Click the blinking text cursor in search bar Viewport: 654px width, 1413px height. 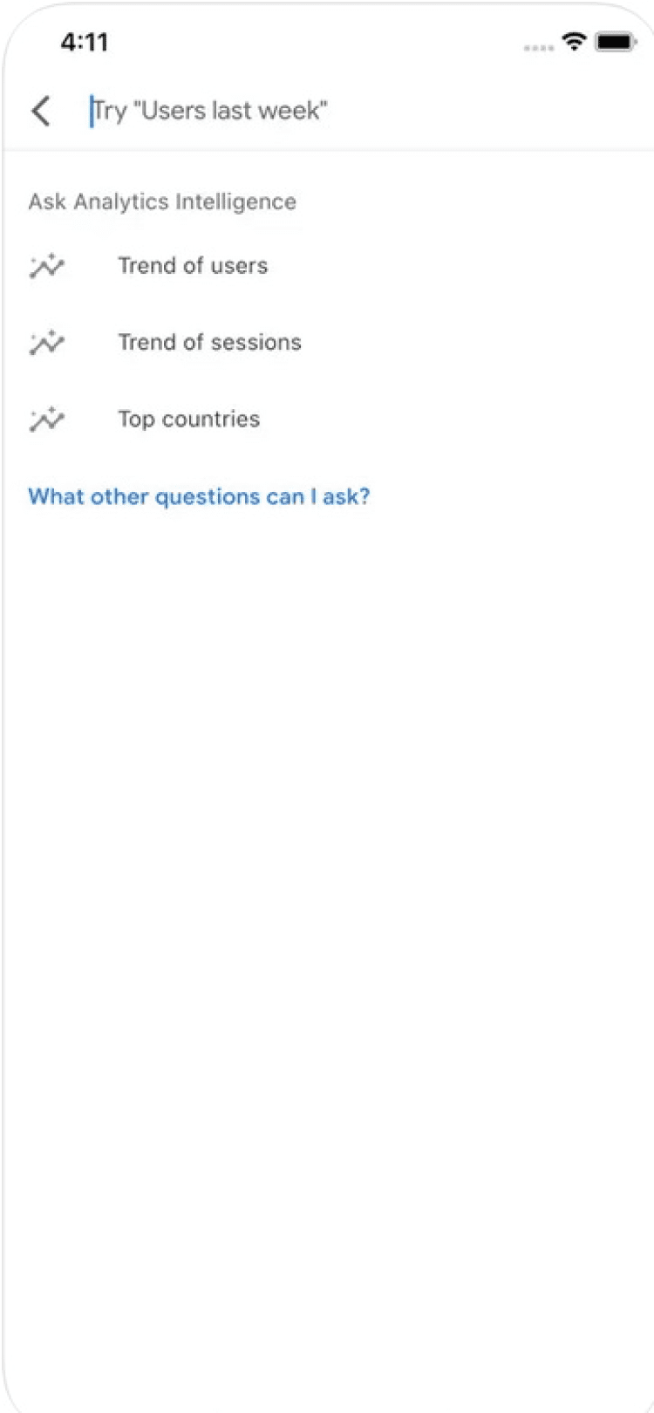coord(91,111)
